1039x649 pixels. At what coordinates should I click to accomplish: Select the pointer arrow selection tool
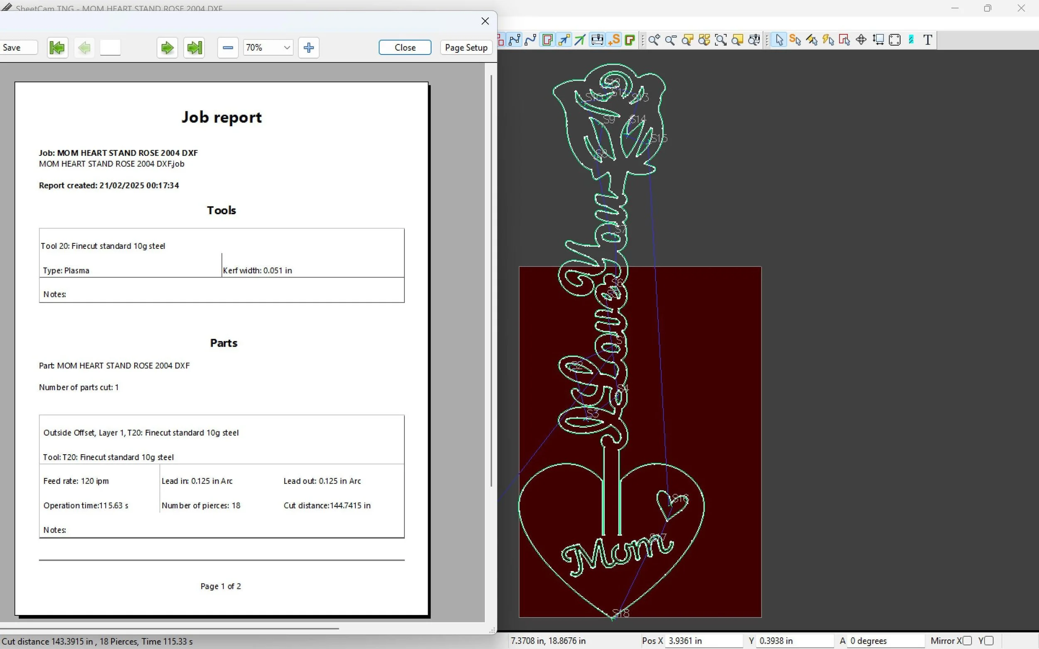(x=779, y=40)
